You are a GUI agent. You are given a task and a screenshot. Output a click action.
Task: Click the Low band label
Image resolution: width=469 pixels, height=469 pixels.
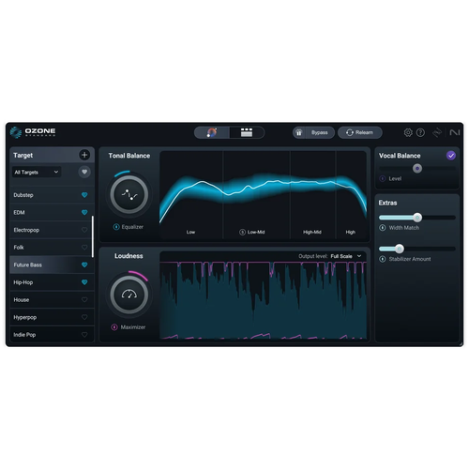[190, 232]
